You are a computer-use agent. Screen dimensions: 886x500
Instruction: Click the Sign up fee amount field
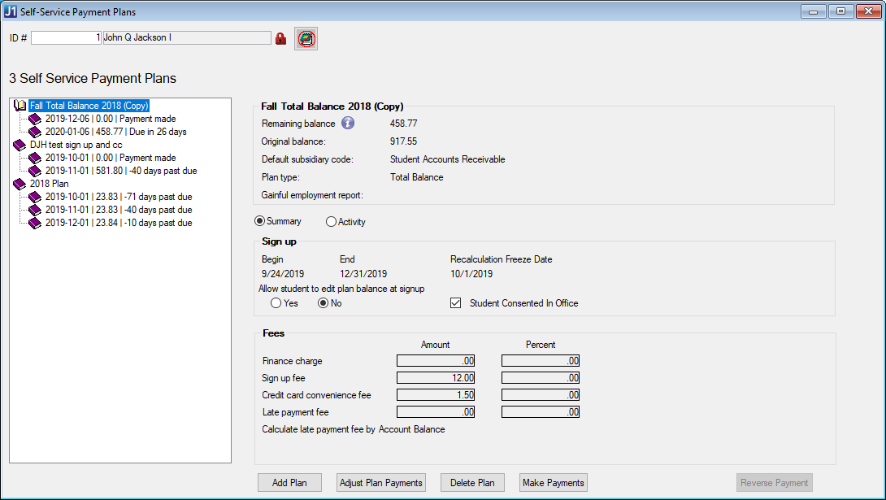point(435,378)
